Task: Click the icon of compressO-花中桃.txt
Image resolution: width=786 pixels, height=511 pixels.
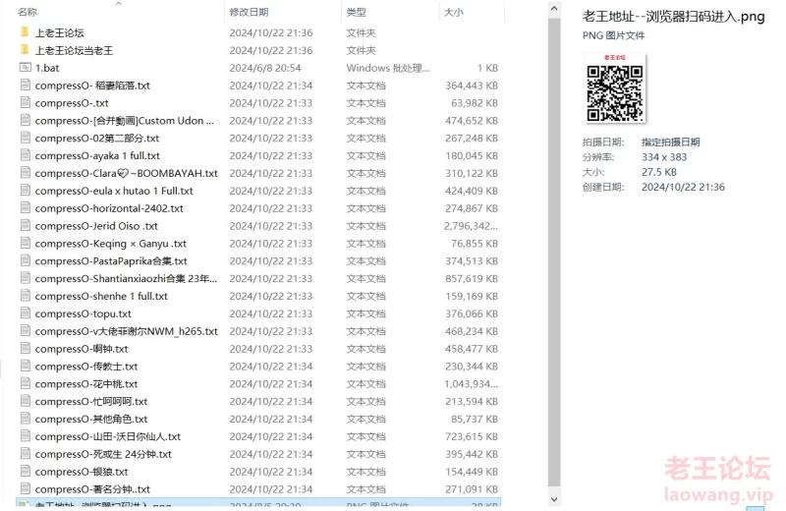Action: point(26,383)
